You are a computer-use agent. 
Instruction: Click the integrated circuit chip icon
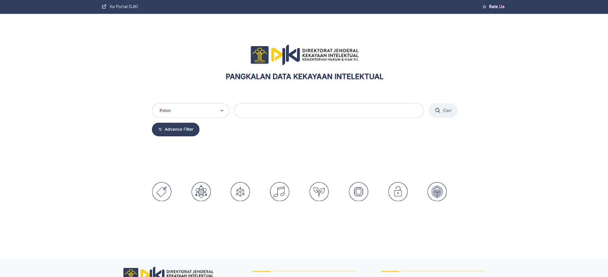pos(358,192)
